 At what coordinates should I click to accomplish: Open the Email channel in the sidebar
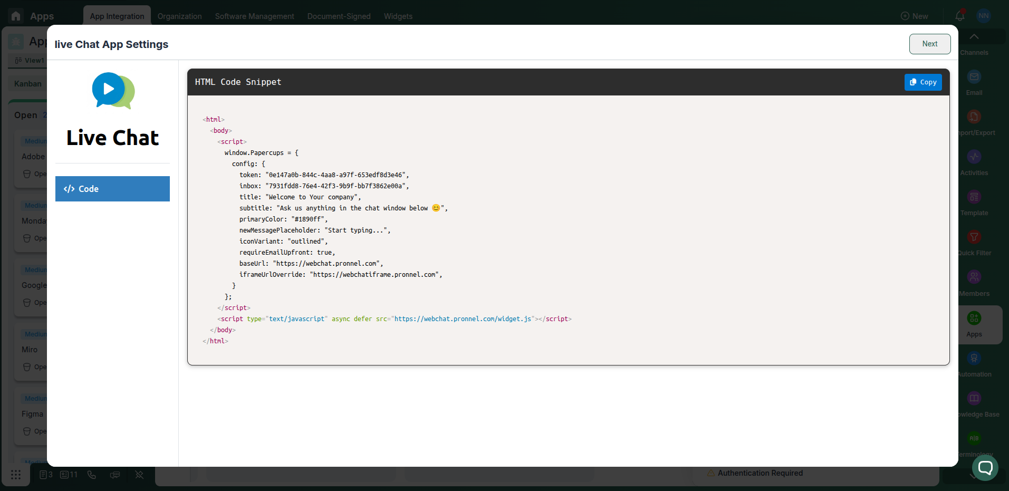[x=973, y=78]
